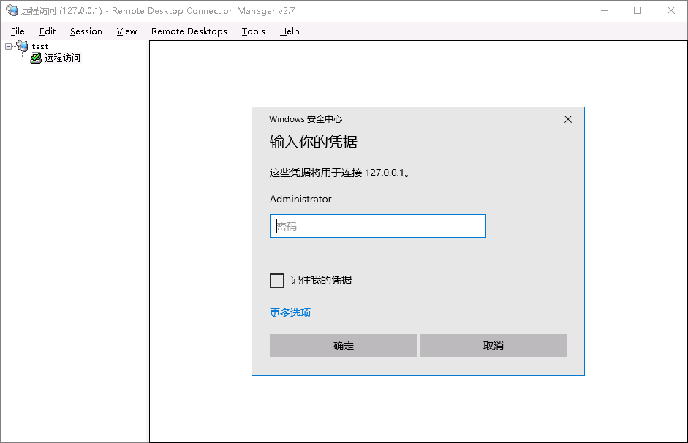Minimize the Remote Desktop Connection Manager window
Viewport: 688px width, 443px height.
point(605,10)
